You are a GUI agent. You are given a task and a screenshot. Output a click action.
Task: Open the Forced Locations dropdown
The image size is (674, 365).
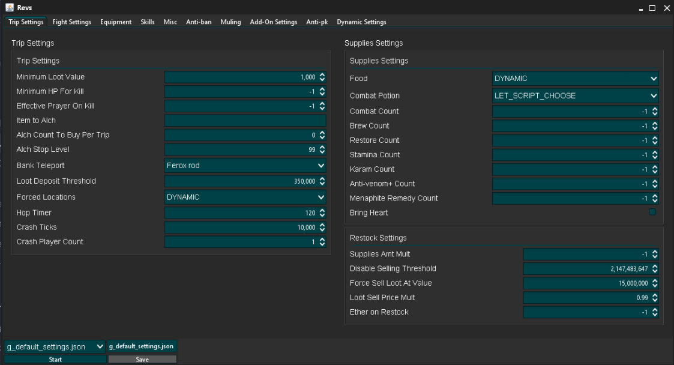(x=245, y=198)
